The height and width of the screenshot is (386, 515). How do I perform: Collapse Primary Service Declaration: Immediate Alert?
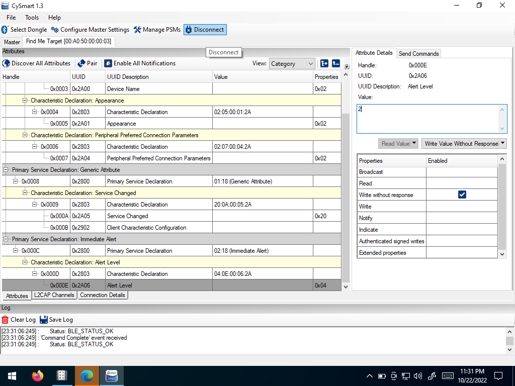pos(6,239)
